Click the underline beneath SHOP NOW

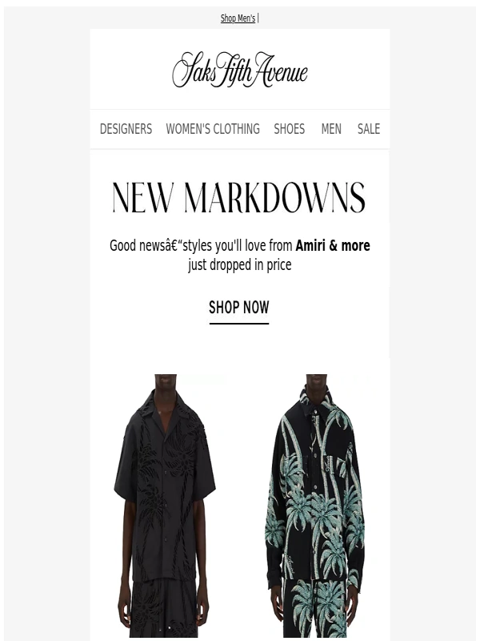pyautogui.click(x=239, y=324)
